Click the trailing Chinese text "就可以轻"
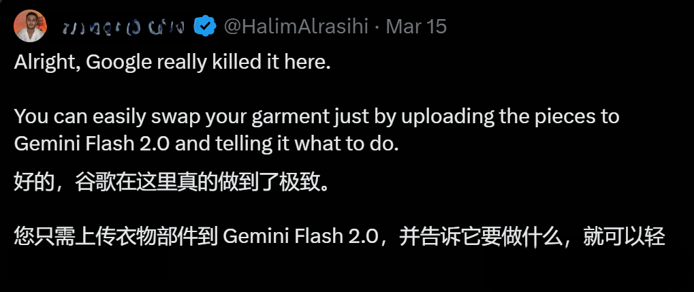Screen dimensions: 694x292 (624, 237)
